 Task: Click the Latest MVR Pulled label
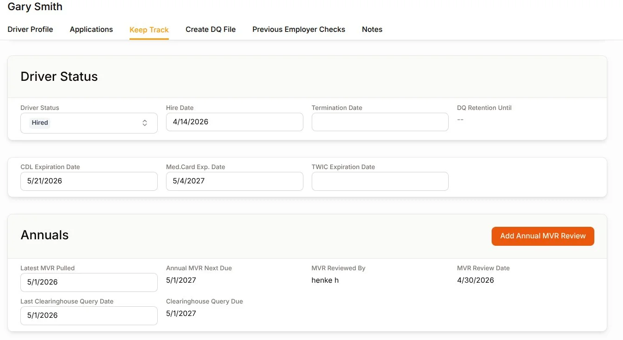48,268
